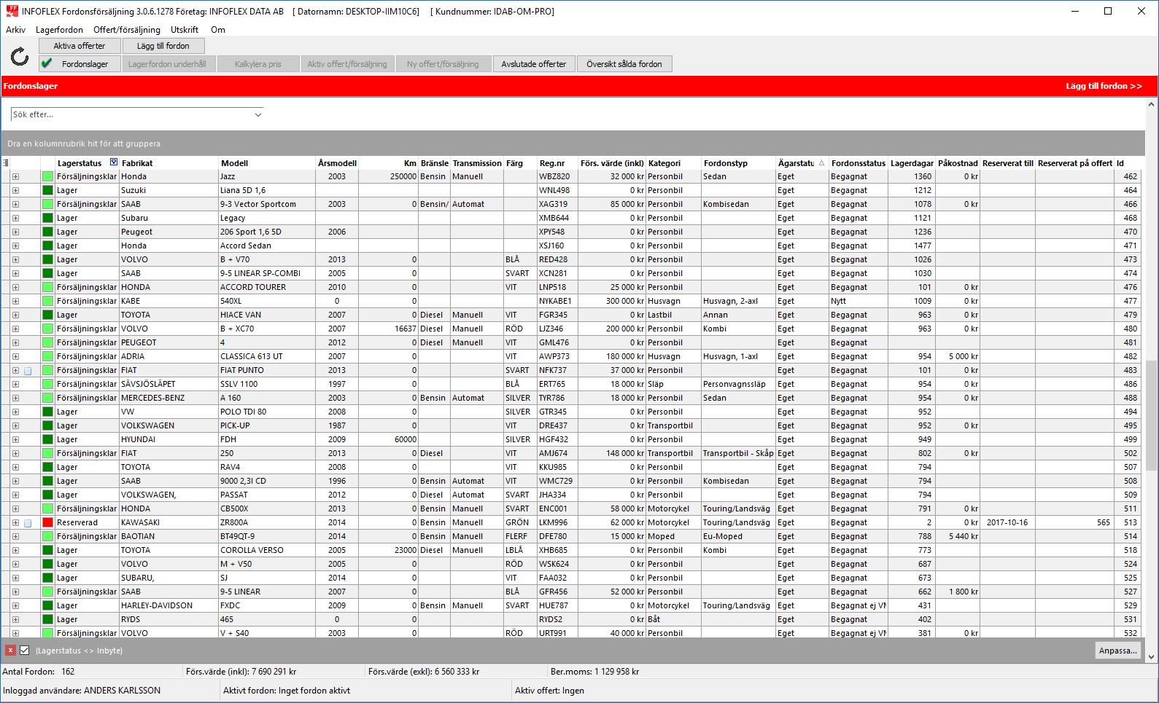1159x703 pixels.
Task: Click the Anpassa... button
Action: (x=1118, y=651)
